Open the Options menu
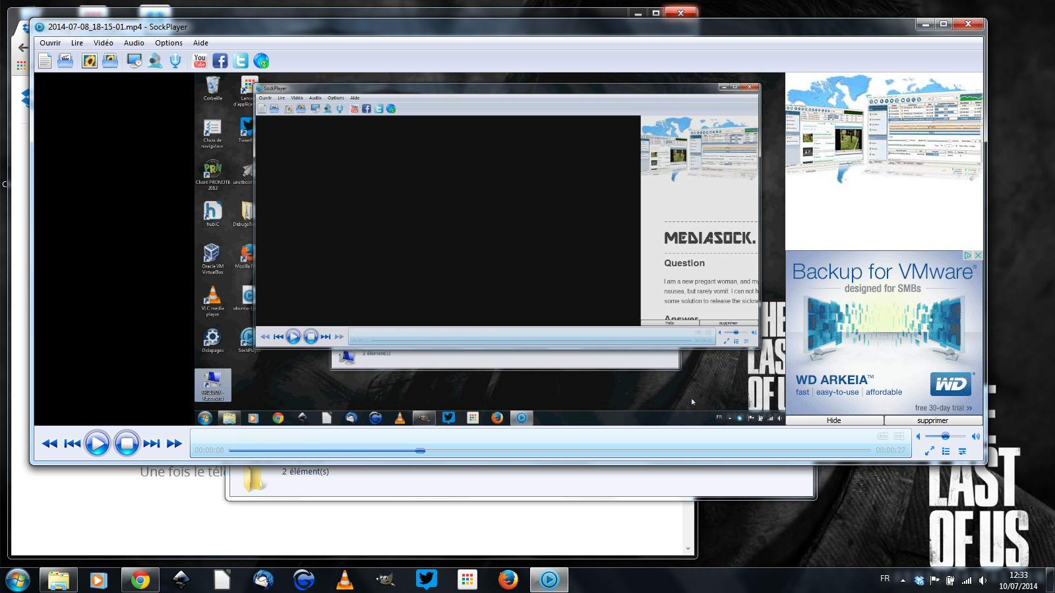 169,43
